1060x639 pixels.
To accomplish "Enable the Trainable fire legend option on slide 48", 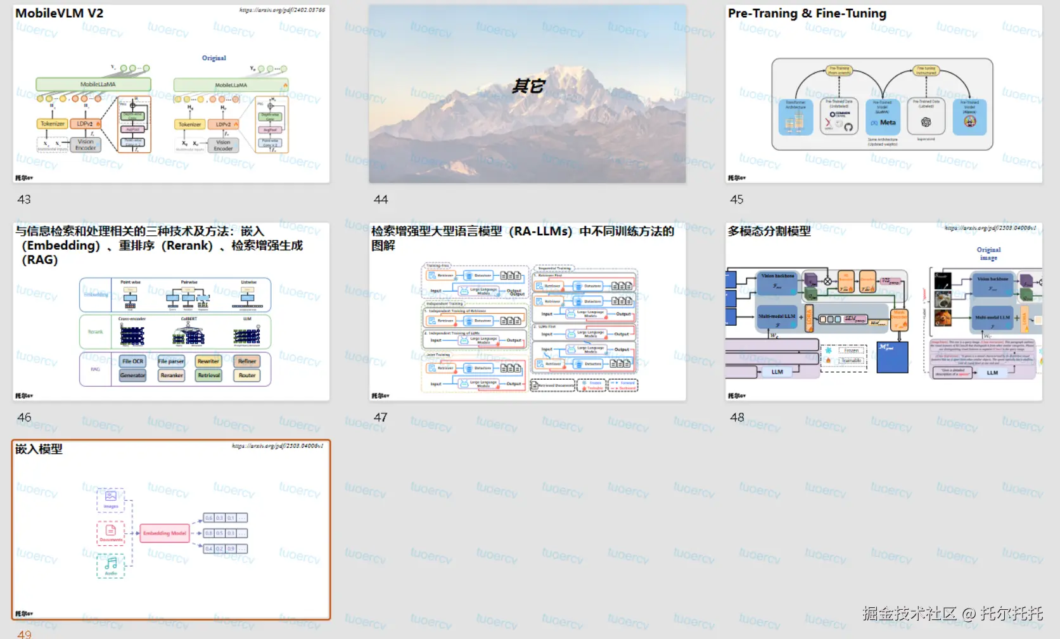I will (829, 360).
